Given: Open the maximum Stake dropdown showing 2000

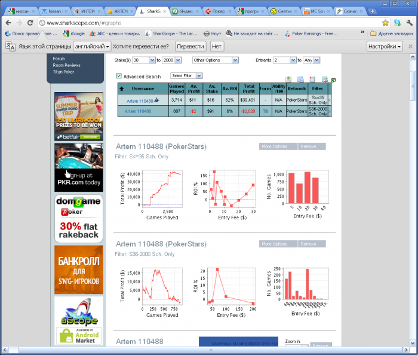Looking at the screenshot, I should [x=179, y=60].
